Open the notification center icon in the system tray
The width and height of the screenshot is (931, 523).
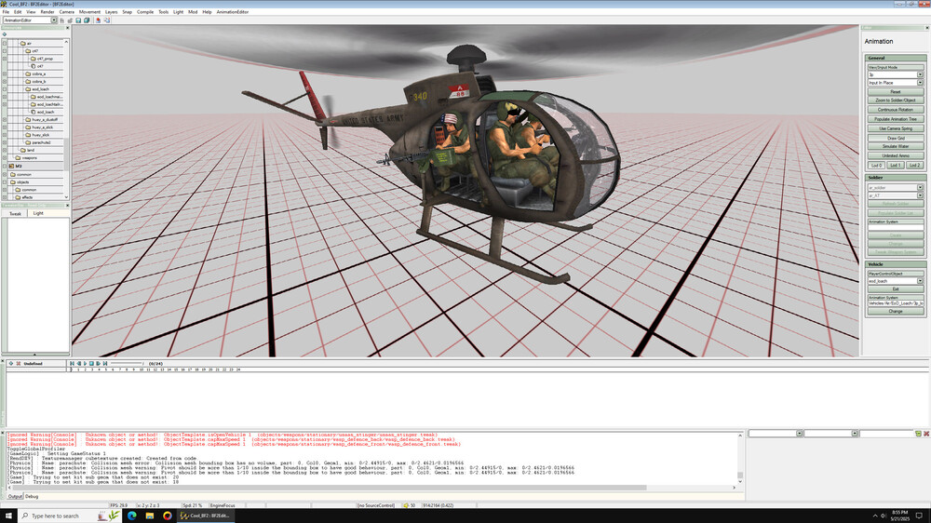click(919, 516)
